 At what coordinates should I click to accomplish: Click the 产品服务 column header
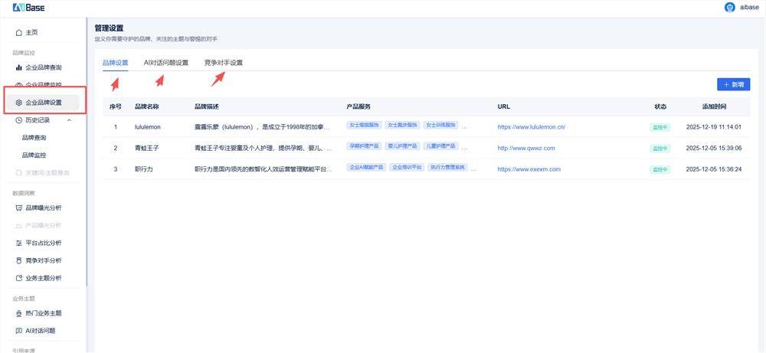(358, 106)
